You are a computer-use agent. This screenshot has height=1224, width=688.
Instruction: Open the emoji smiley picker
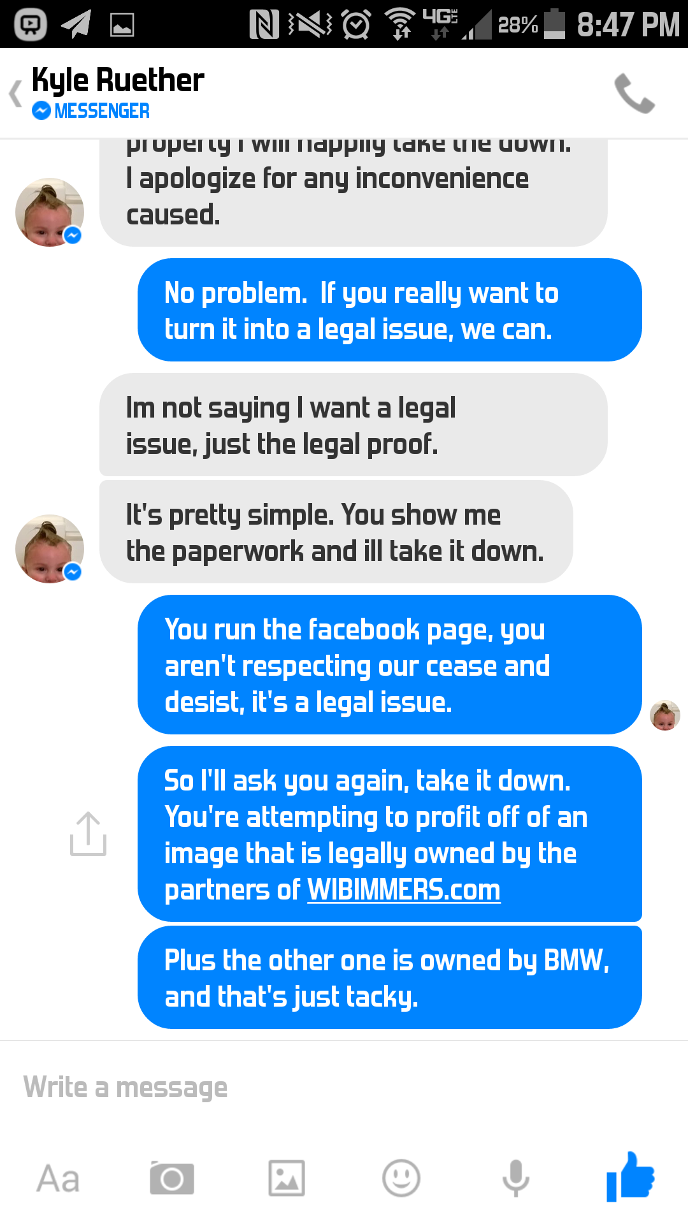[401, 1178]
